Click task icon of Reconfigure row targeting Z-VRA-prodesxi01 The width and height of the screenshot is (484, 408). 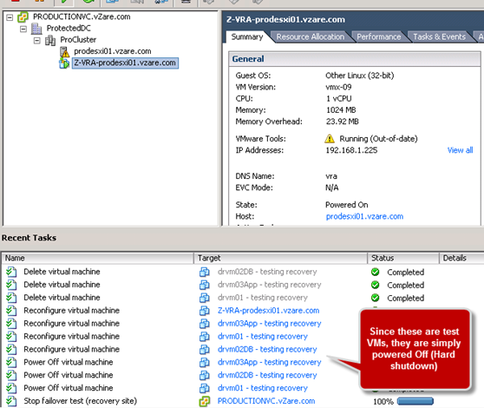click(11, 311)
